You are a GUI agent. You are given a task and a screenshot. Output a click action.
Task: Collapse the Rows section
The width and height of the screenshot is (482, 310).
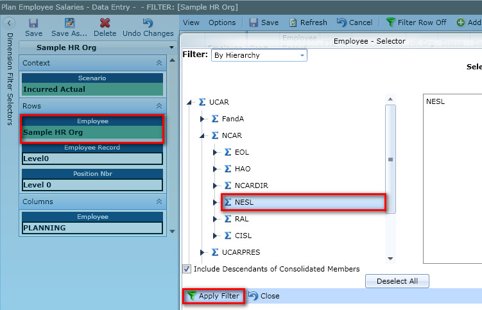[x=159, y=106]
